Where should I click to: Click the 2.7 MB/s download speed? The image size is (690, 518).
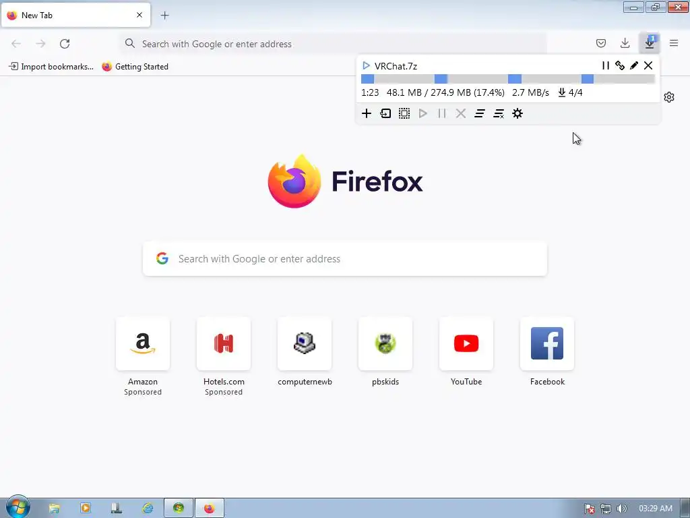pos(530,92)
